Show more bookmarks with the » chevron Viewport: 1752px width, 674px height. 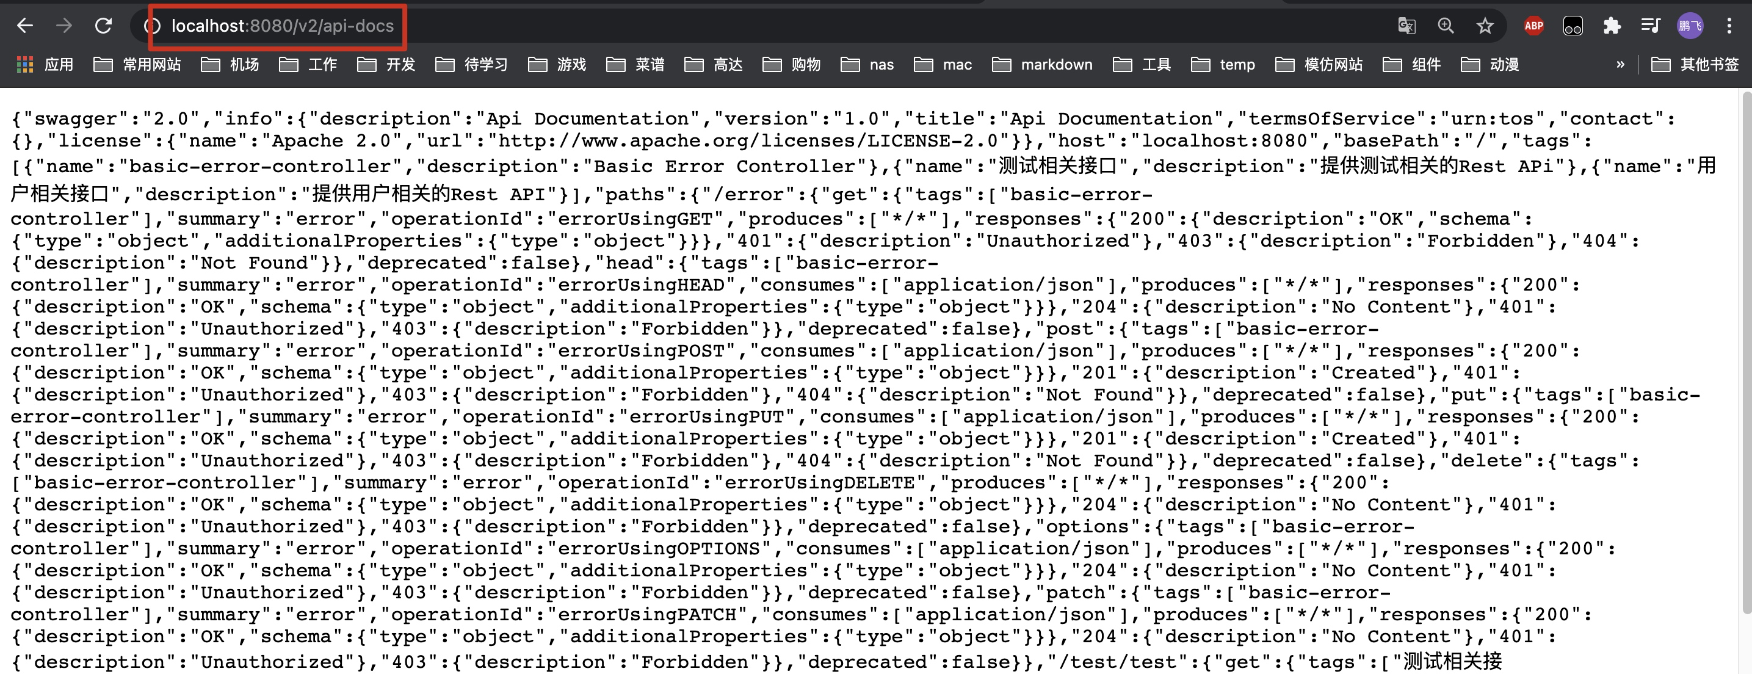(x=1621, y=65)
